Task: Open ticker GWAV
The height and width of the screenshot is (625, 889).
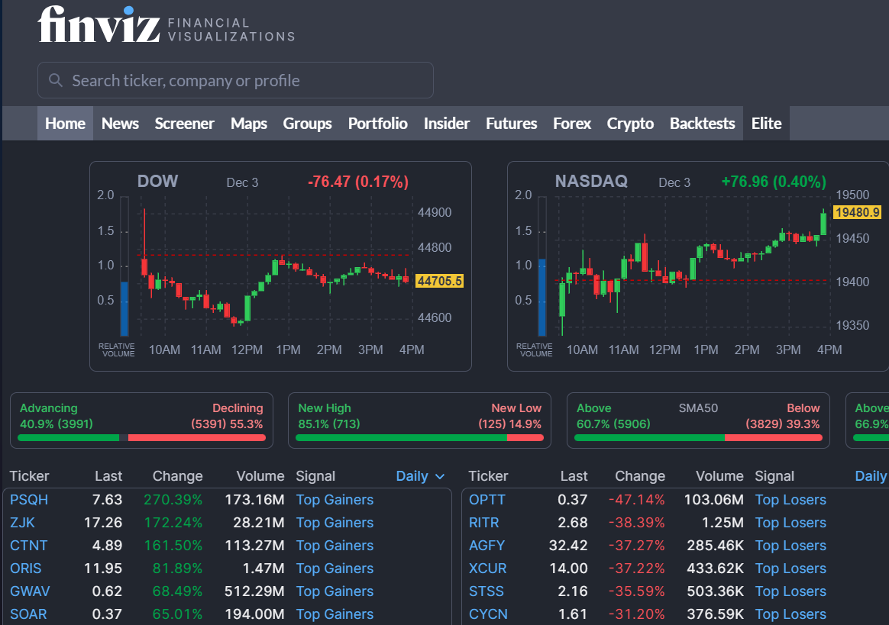Action: coord(30,591)
